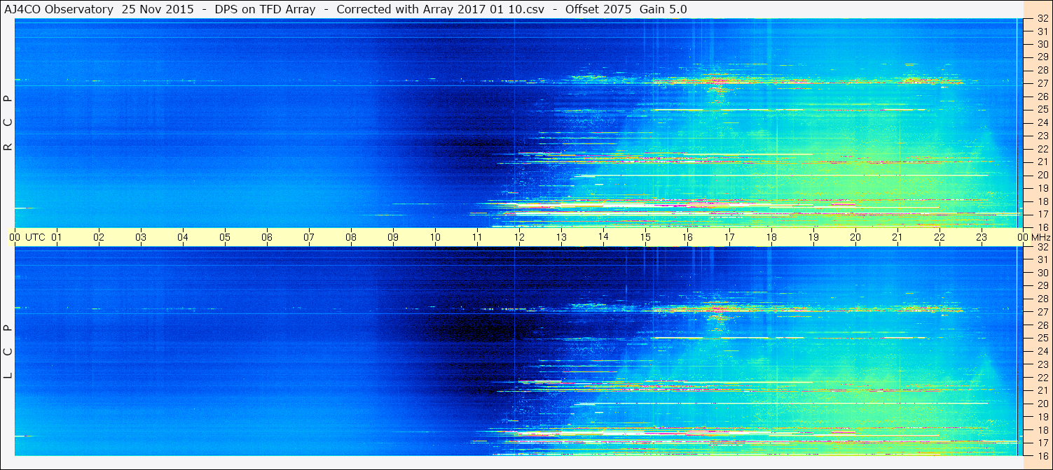Select hour '18' on the time axis

771,237
